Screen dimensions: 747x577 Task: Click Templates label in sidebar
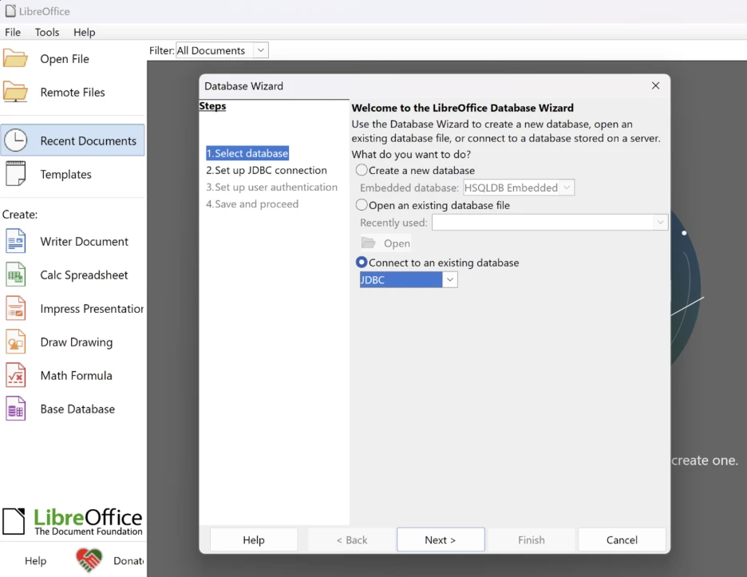65,174
